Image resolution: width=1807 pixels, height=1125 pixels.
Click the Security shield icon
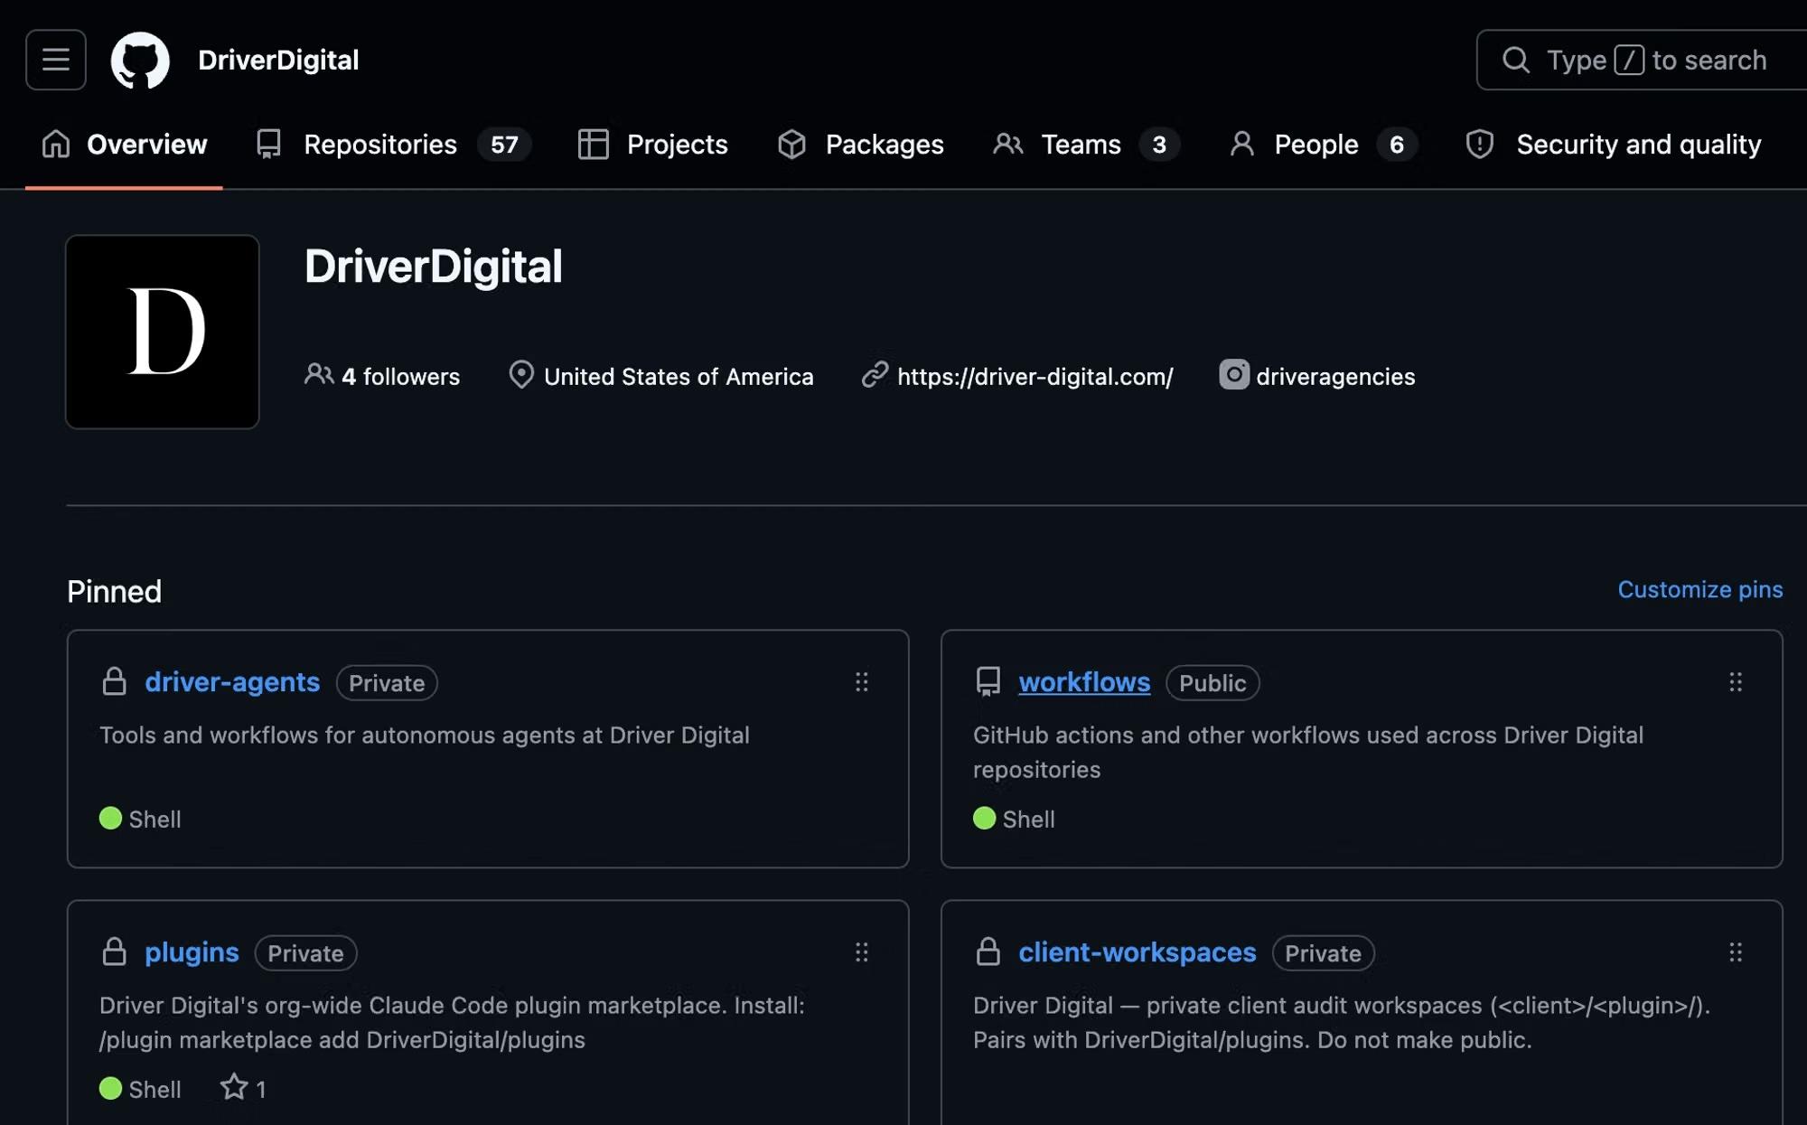point(1479,144)
